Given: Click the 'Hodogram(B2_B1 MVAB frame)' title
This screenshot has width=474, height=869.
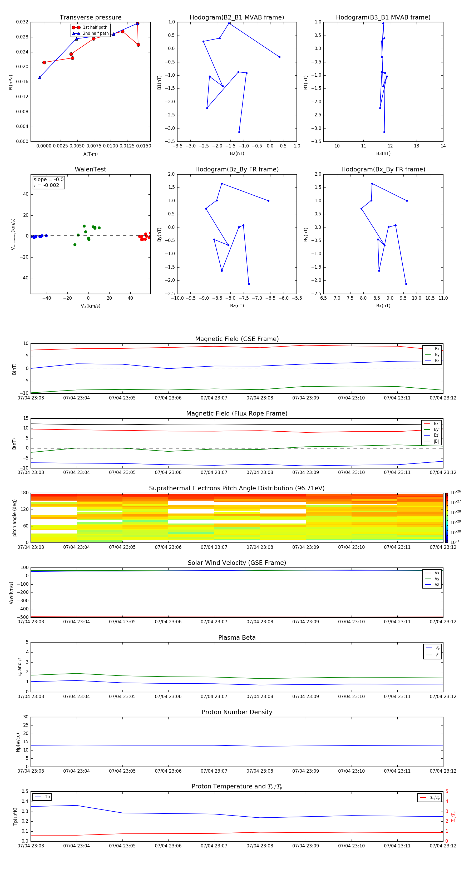Looking at the screenshot, I should point(237,18).
